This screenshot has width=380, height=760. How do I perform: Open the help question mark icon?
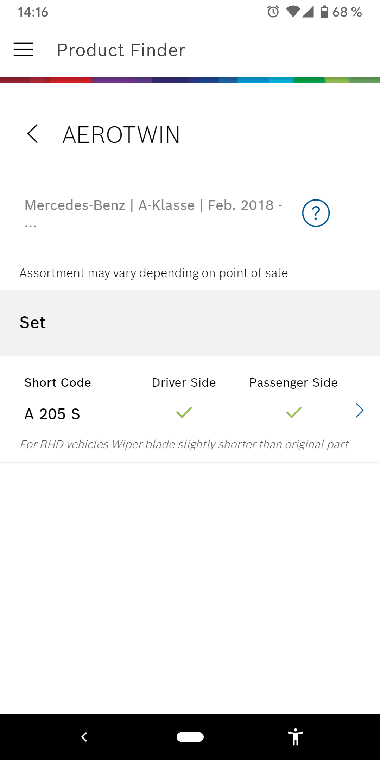point(316,213)
